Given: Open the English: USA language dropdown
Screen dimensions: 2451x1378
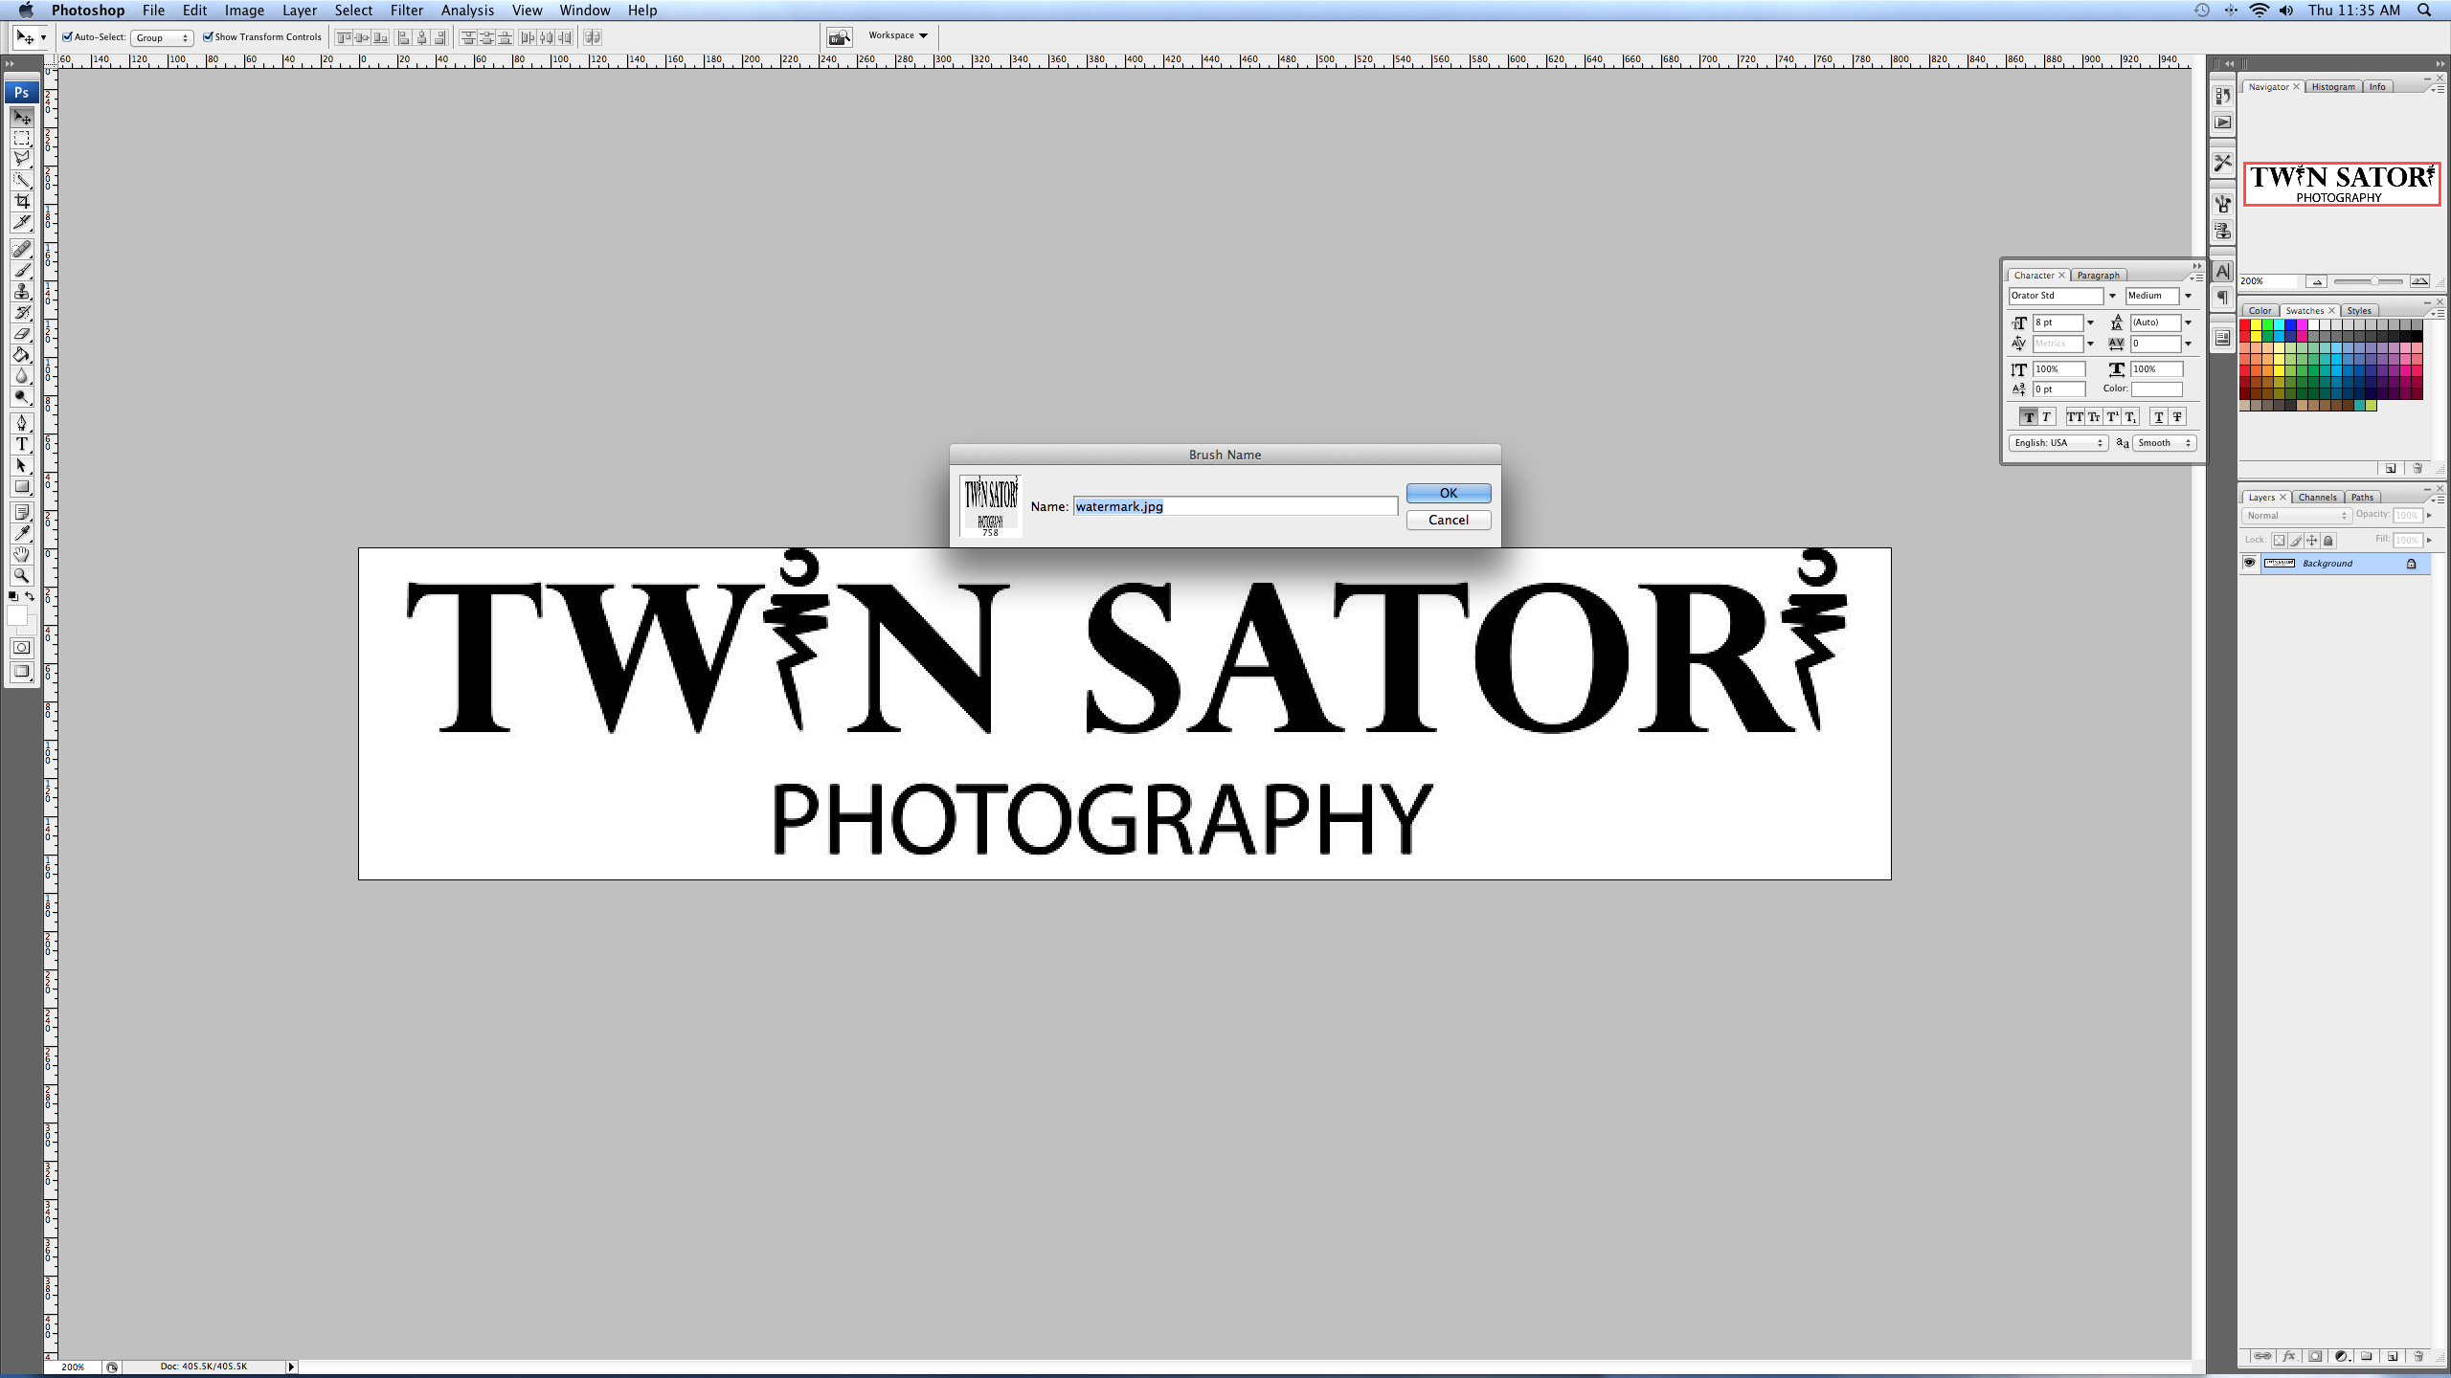Looking at the screenshot, I should point(2057,443).
